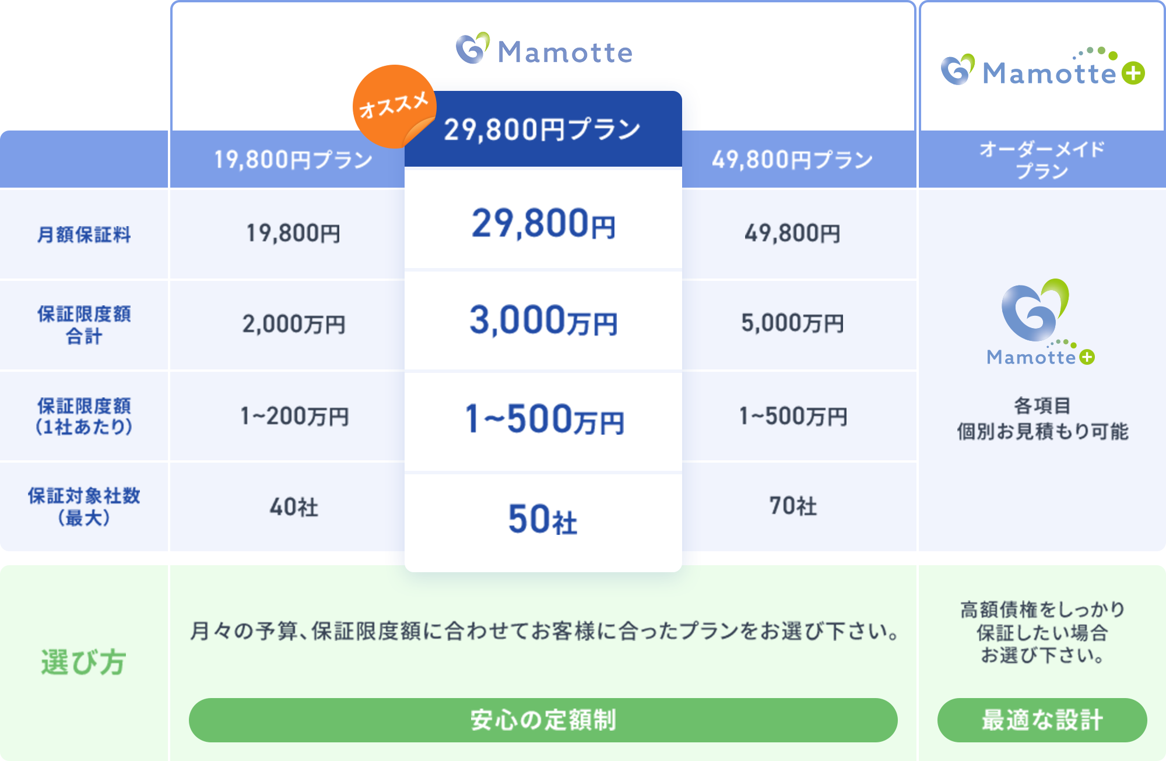Click the 各項目個別お見積もり可能 text

click(1042, 418)
